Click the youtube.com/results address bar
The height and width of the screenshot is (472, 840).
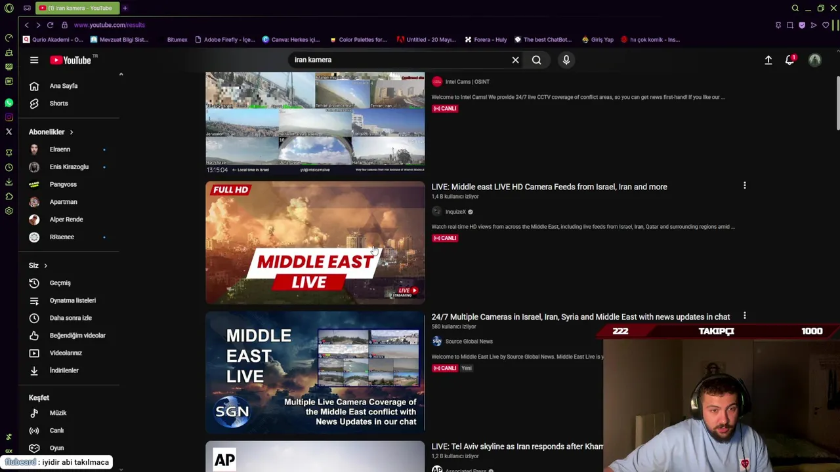[x=109, y=25]
